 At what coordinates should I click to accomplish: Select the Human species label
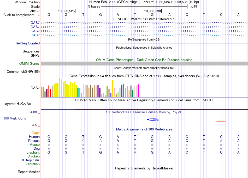tap(34, 137)
